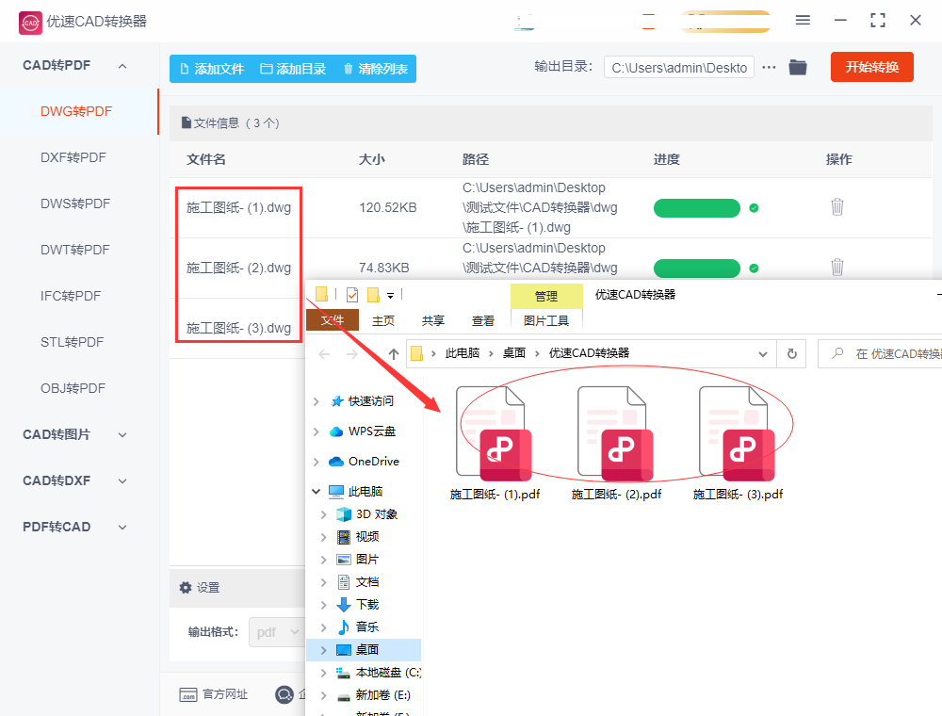Click the properties checkmark icon in quick access toolbar
Viewport: 942px width, 716px height.
352,295
